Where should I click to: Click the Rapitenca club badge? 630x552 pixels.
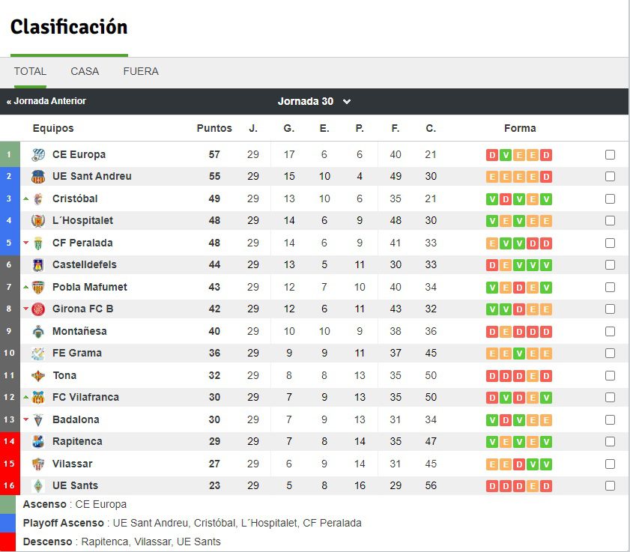coord(38,441)
